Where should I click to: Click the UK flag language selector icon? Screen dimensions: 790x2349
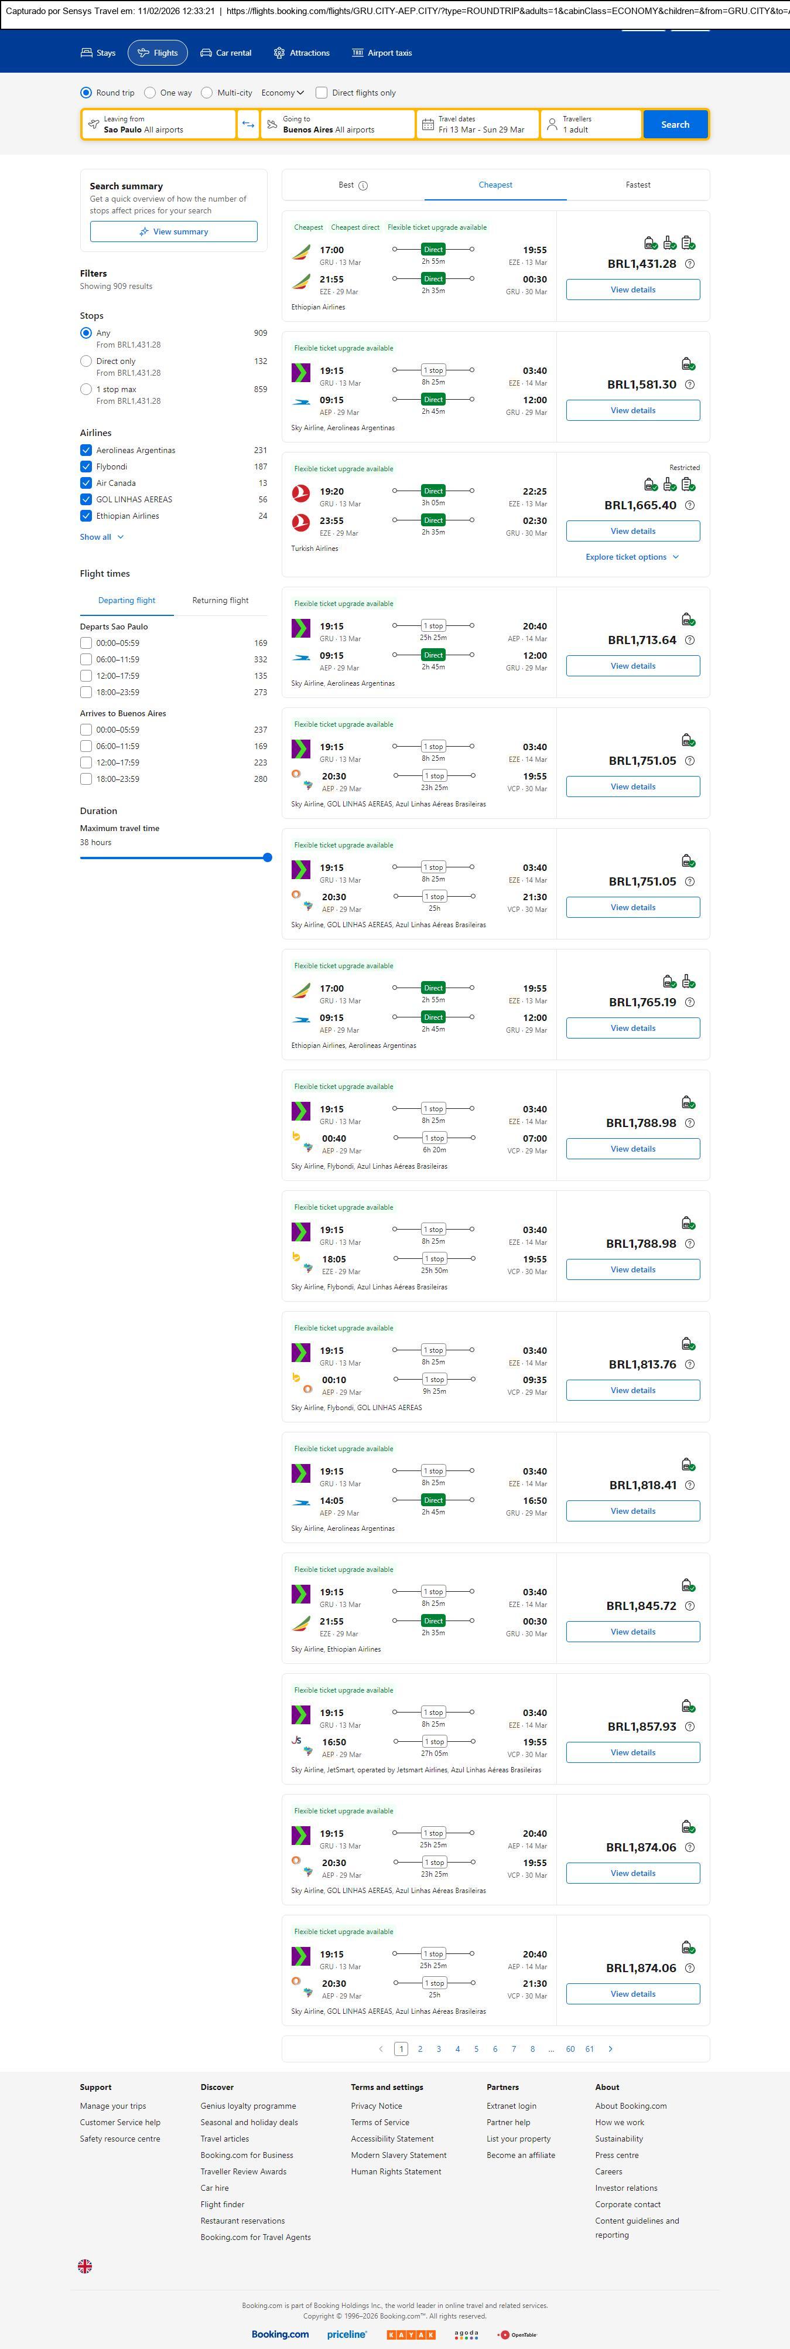coord(85,2265)
